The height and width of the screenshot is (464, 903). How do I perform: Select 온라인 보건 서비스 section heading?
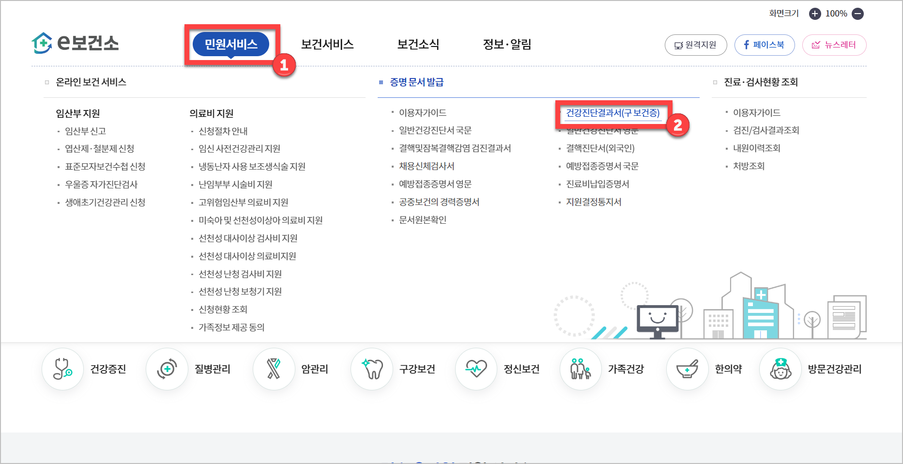pos(91,82)
